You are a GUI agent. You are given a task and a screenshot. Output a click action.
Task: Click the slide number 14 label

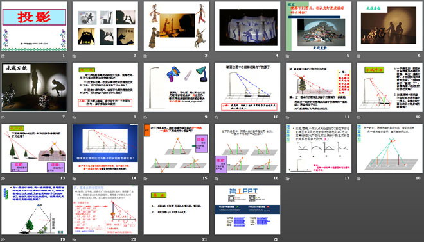click(x=134, y=178)
